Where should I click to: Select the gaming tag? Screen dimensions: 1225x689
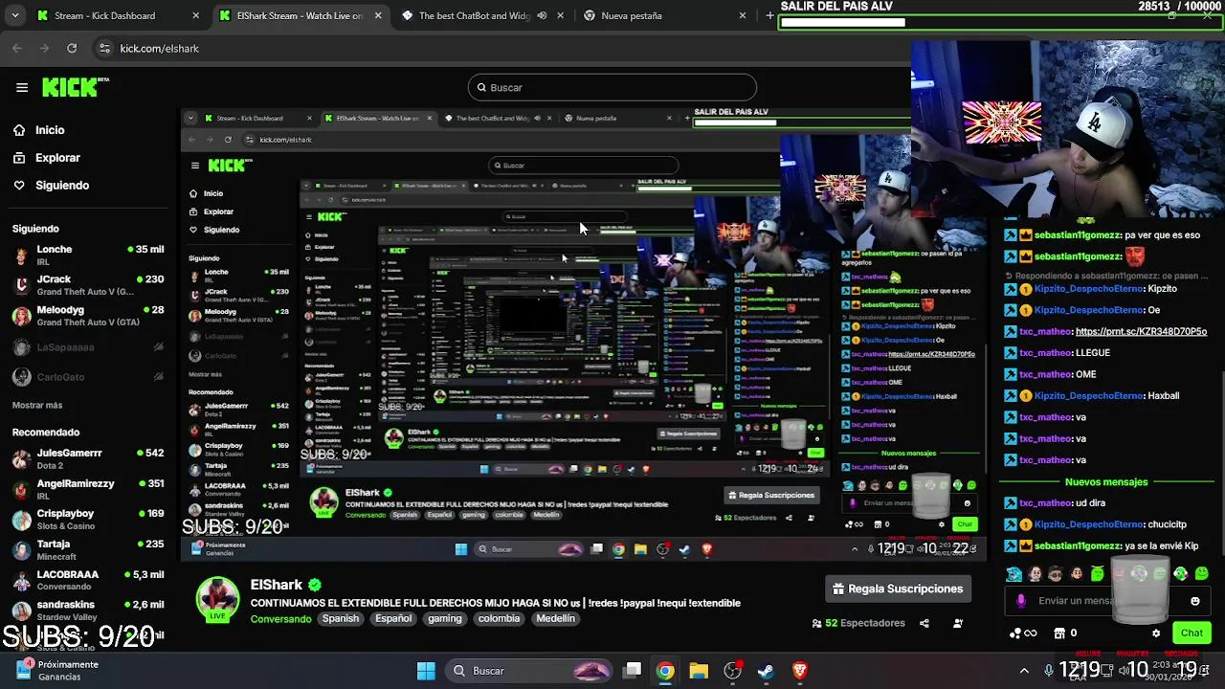445,619
